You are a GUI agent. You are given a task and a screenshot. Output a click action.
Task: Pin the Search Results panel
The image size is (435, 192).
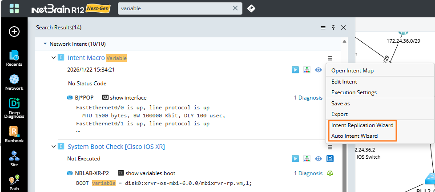334,28
